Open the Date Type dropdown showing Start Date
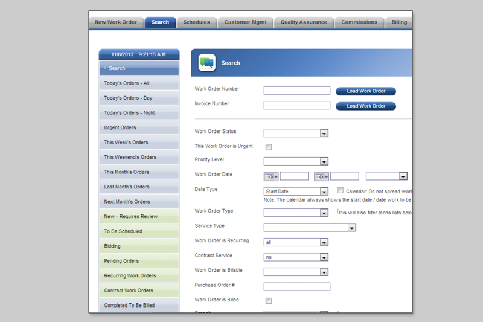 324,192
